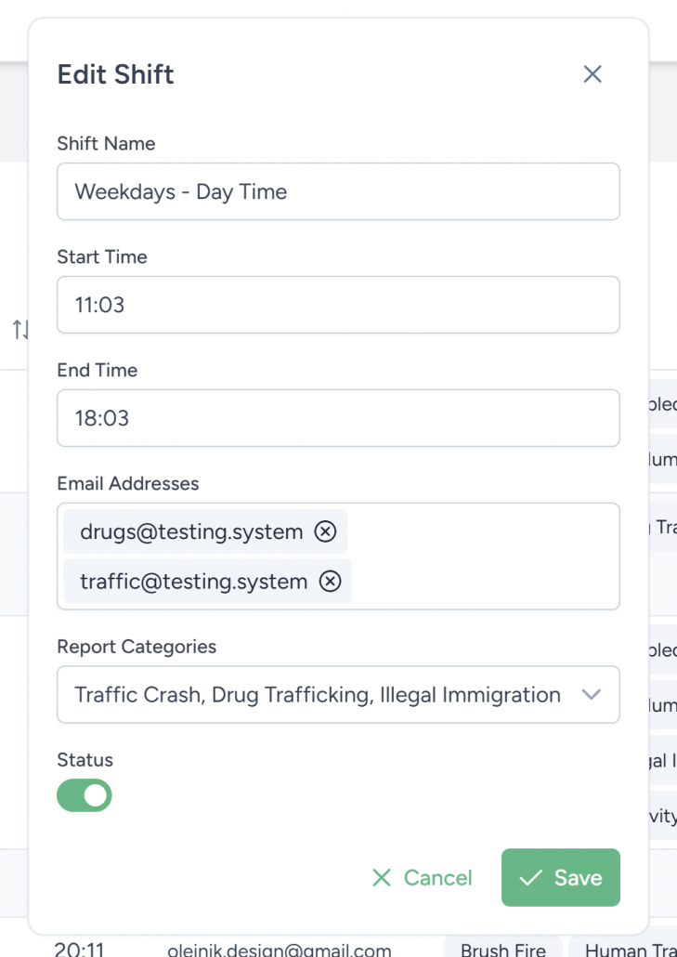Select the traffic@testing.system chip label
Viewport: 677px width, 957px height.
(193, 582)
